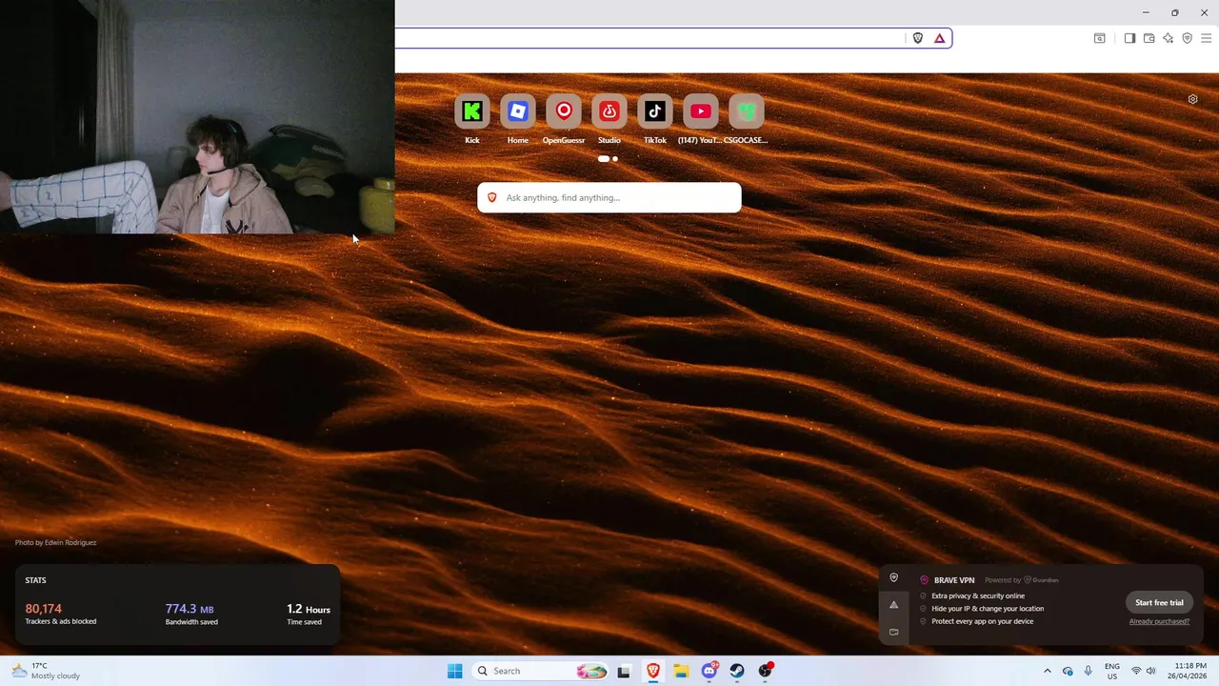Open new tab page customize gear
The width and height of the screenshot is (1219, 686).
[1192, 99]
